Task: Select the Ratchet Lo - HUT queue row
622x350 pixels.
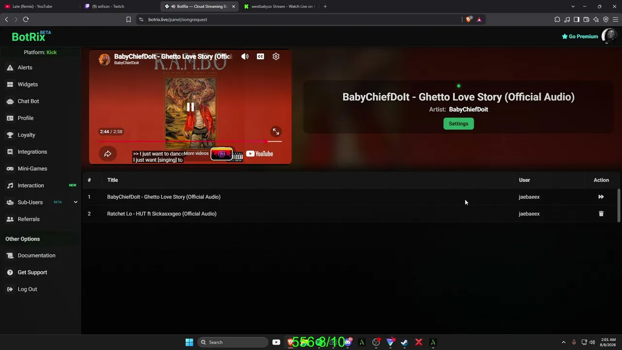Action: point(350,214)
